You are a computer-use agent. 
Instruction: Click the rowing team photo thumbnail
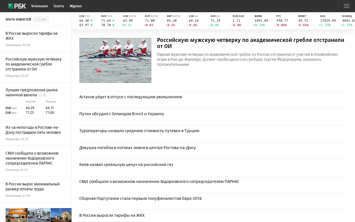click(x=115, y=60)
